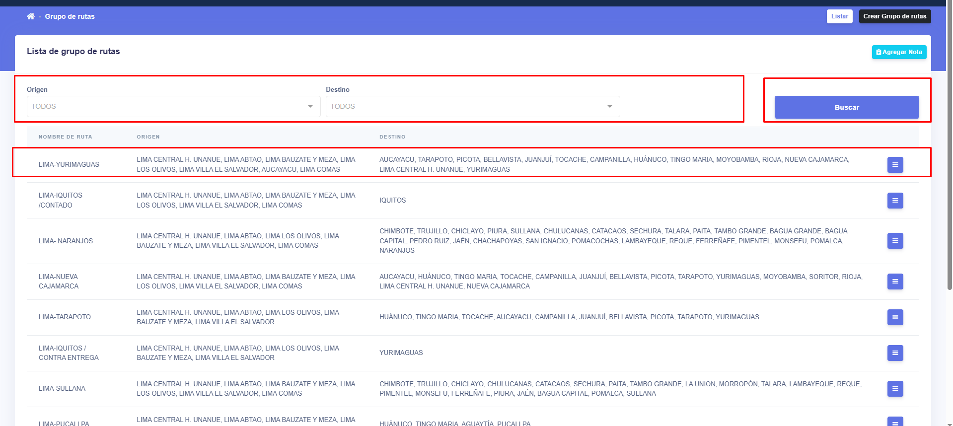Open actions menu for LIMA- NARANJOS route
953x426 pixels.
pos(895,241)
